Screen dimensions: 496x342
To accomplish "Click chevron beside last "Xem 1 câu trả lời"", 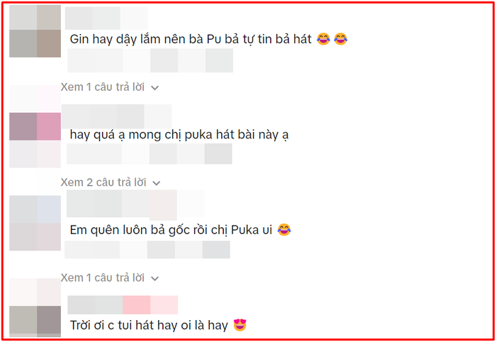I will [154, 278].
